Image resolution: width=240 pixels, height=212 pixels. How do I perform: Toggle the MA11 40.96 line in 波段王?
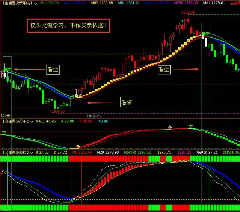(47, 121)
